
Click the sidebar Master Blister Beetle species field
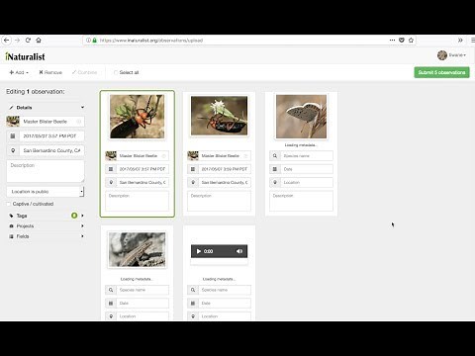pos(51,122)
